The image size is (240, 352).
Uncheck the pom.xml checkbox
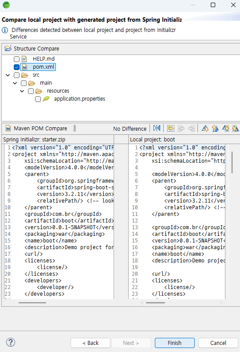(x=16, y=67)
